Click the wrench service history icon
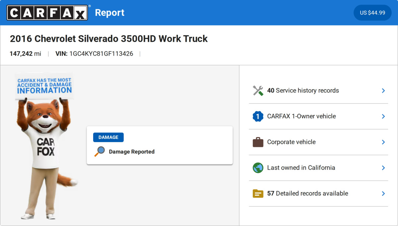398x226 pixels. tap(258, 90)
